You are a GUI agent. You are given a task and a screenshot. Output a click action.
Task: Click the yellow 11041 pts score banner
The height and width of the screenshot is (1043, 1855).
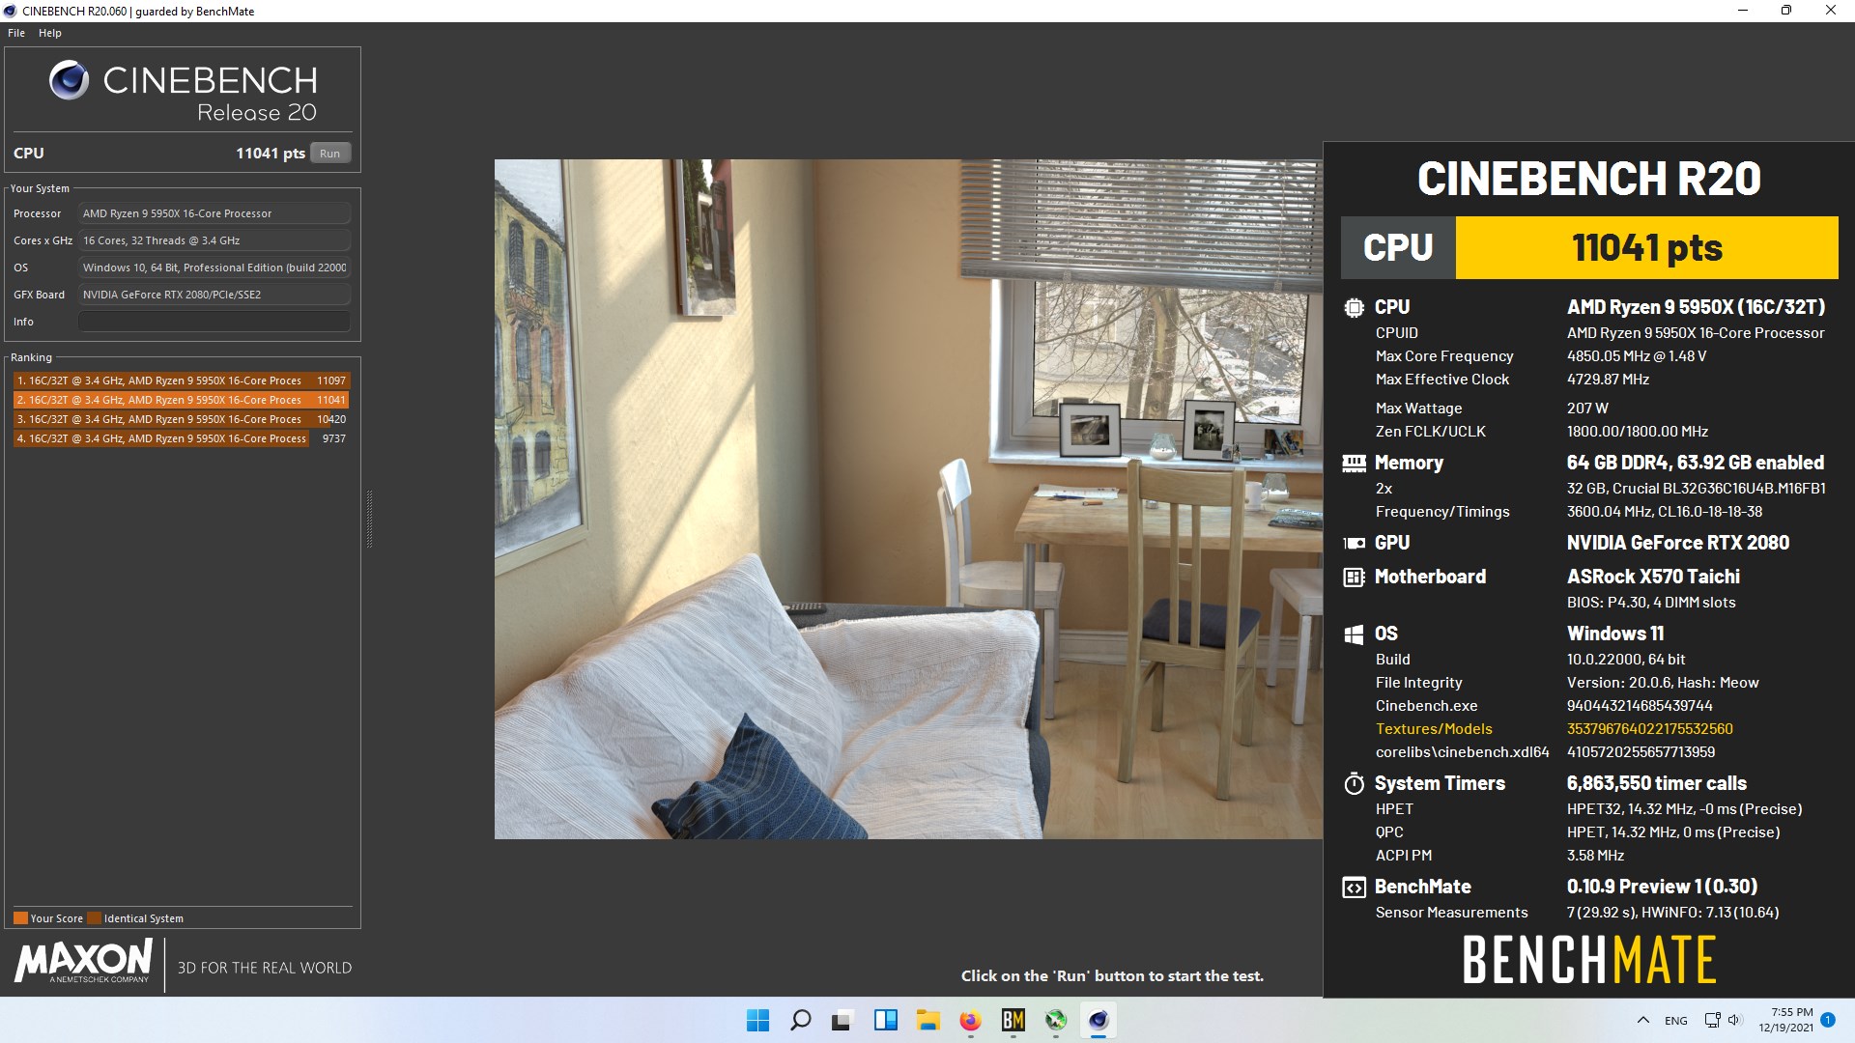click(1646, 248)
